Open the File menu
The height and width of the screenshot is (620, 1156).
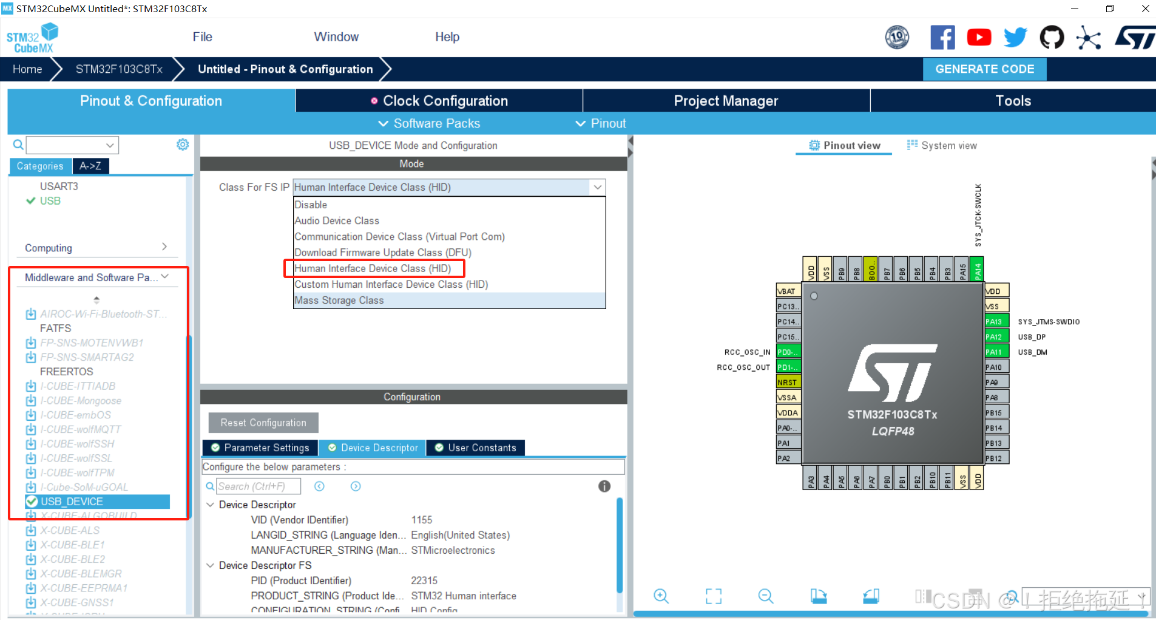(202, 37)
